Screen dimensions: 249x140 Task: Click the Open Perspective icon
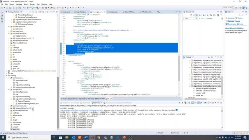click(x=237, y=8)
